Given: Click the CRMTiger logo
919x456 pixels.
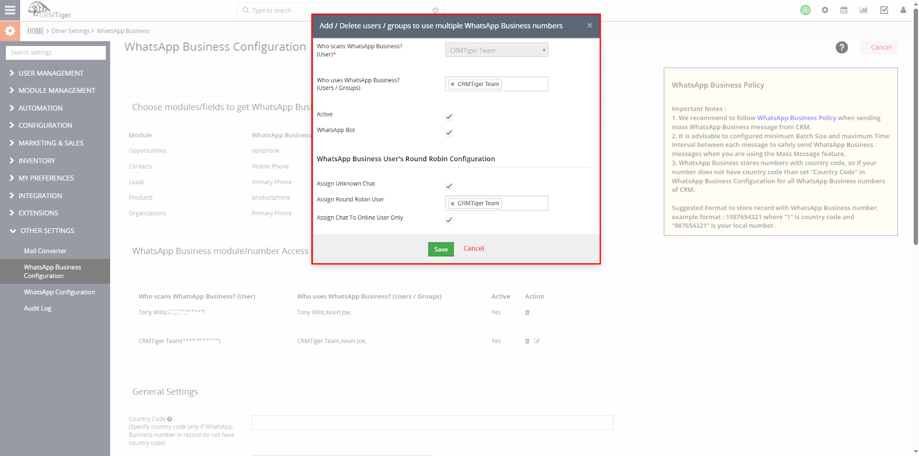Looking at the screenshot, I should pos(49,10).
